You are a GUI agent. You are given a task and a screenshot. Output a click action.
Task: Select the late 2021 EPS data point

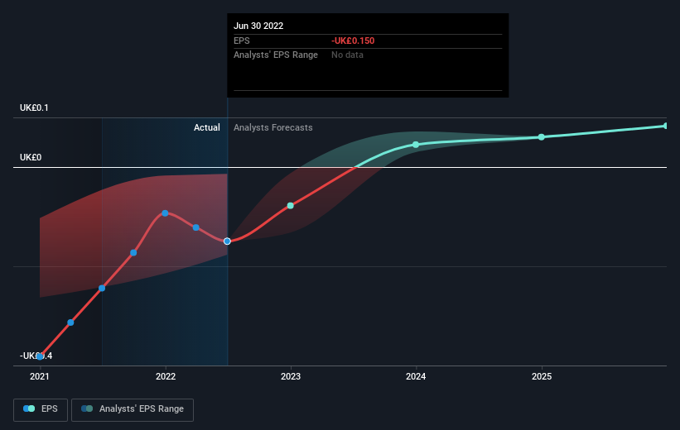pos(133,253)
